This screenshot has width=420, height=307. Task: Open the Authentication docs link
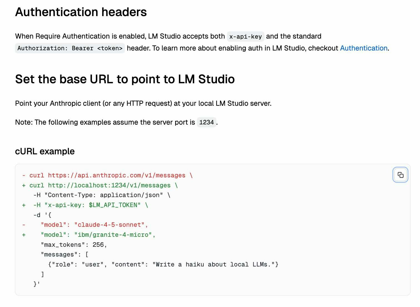[364, 48]
